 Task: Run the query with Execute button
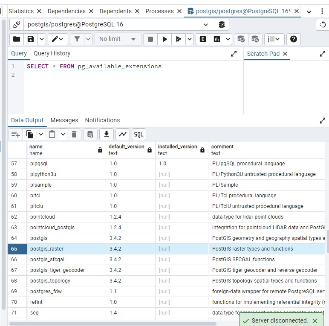point(164,39)
